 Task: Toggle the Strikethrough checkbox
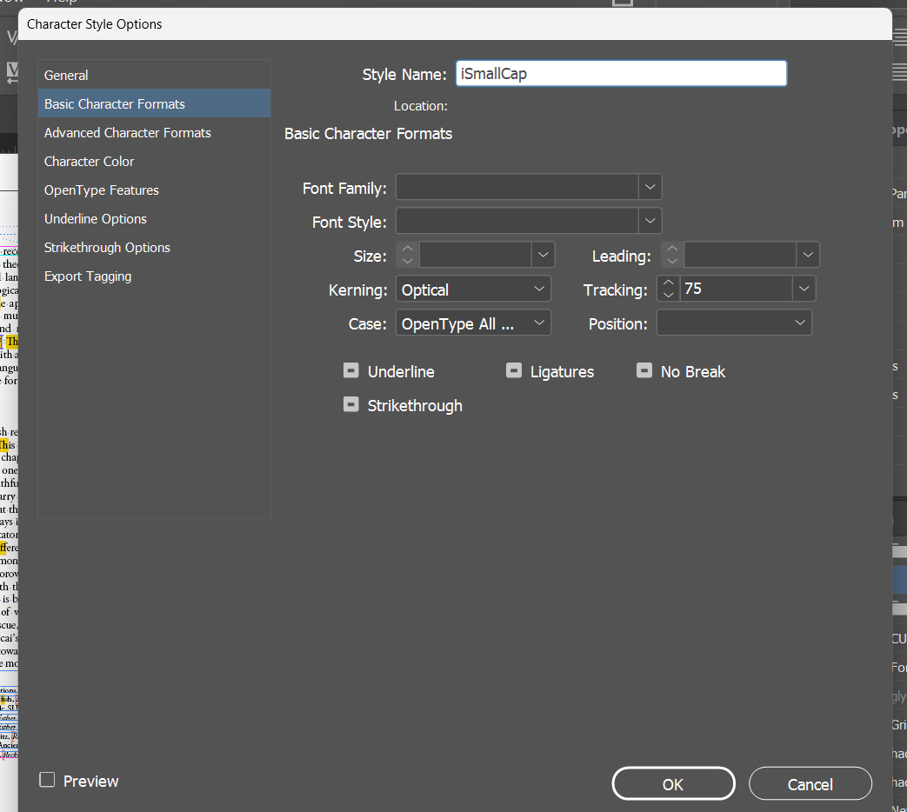click(350, 403)
